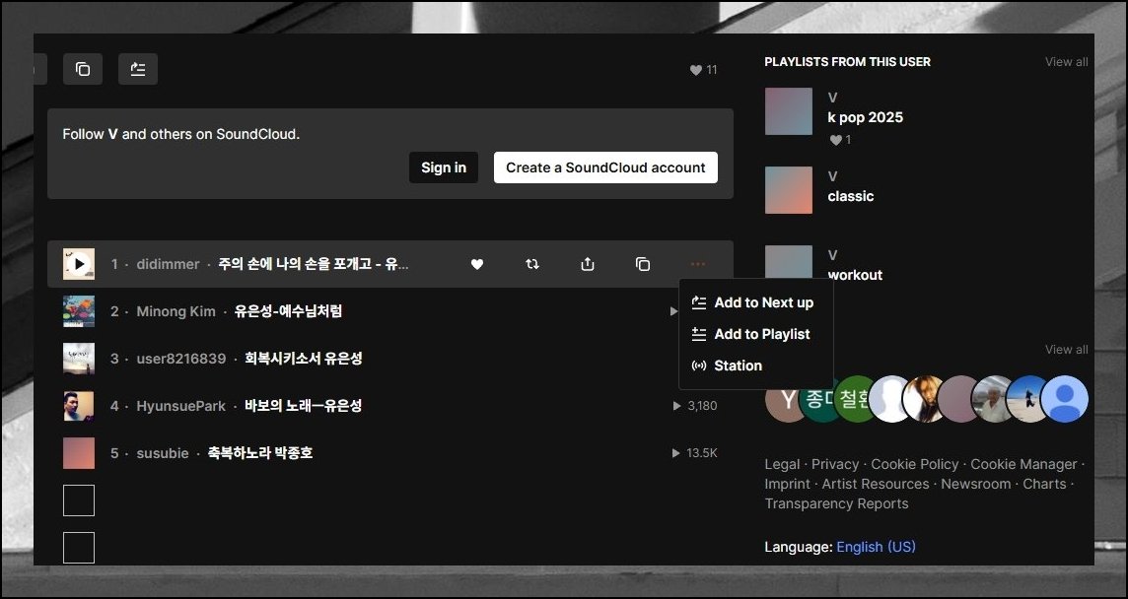Click the Add to Next up icon button at top
Viewport: 1128px width, 599px height.
point(138,69)
